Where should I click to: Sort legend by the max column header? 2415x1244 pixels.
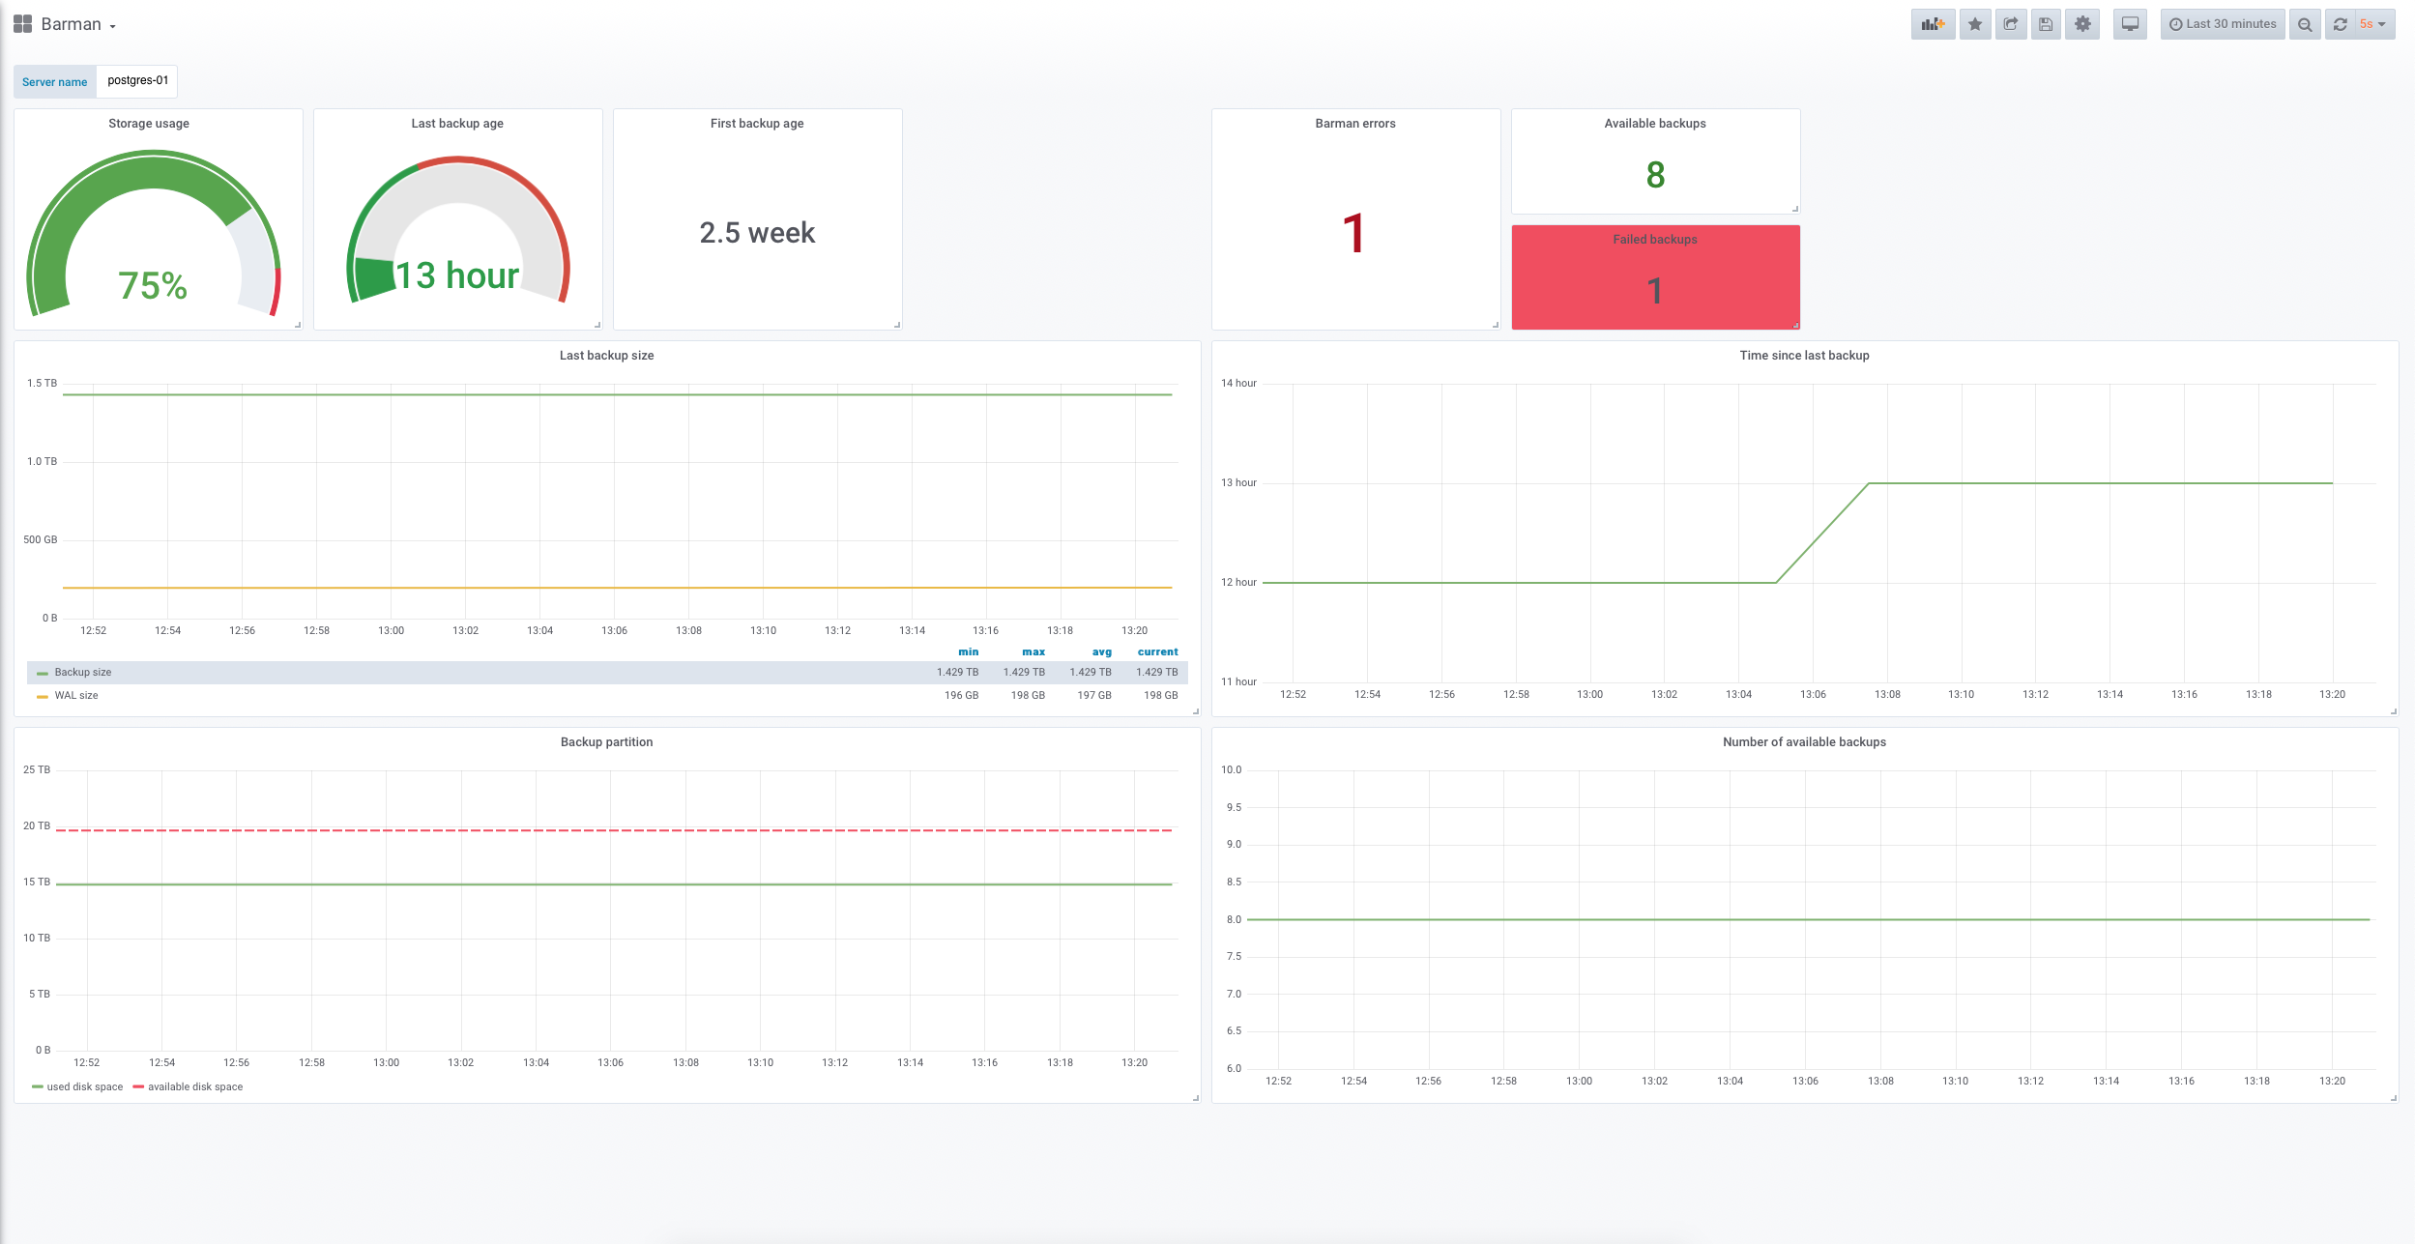[x=1033, y=651]
